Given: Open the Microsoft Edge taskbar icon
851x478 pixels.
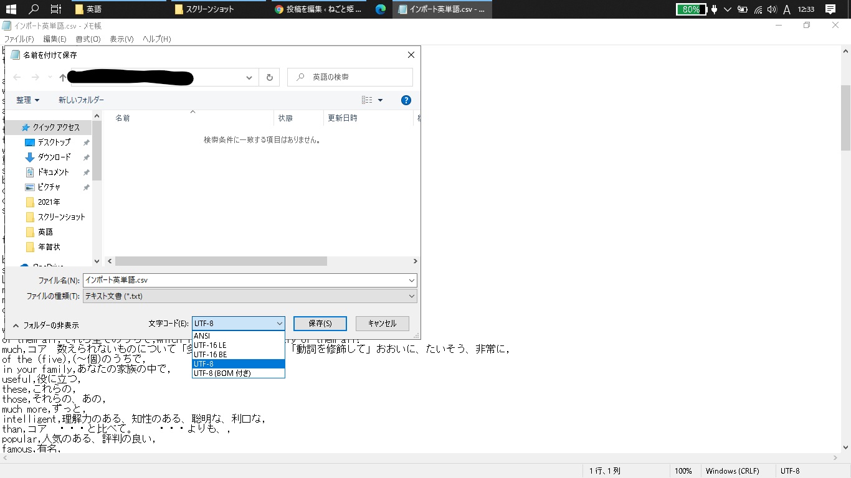Looking at the screenshot, I should [x=381, y=9].
